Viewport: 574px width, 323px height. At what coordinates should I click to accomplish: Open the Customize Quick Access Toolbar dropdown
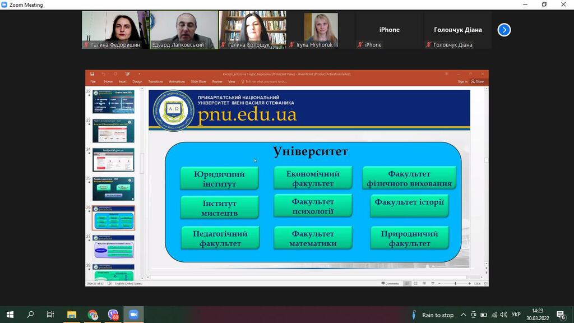click(139, 73)
